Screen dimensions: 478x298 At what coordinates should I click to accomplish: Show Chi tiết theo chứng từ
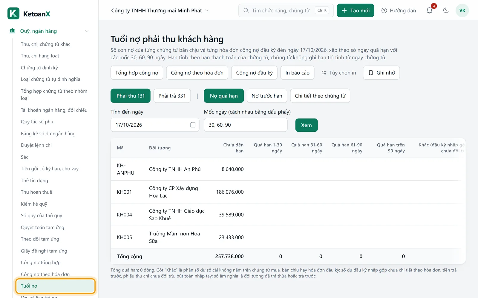coord(320,96)
